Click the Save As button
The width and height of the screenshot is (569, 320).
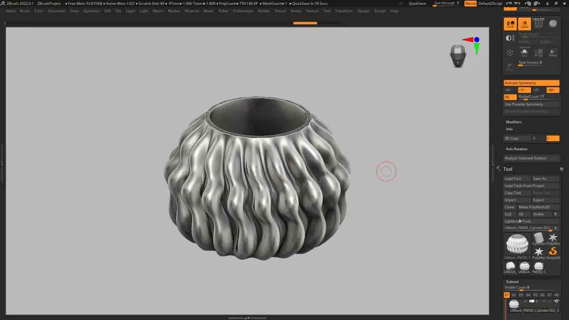pos(546,179)
